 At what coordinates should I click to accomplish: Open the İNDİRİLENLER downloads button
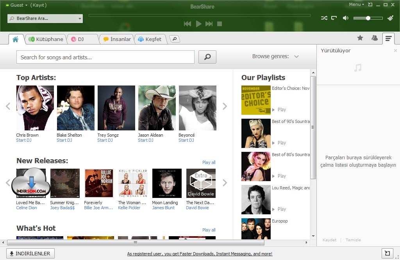coord(30,254)
